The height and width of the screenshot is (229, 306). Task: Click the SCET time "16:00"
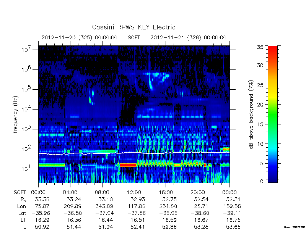pyautogui.click(x=166, y=193)
